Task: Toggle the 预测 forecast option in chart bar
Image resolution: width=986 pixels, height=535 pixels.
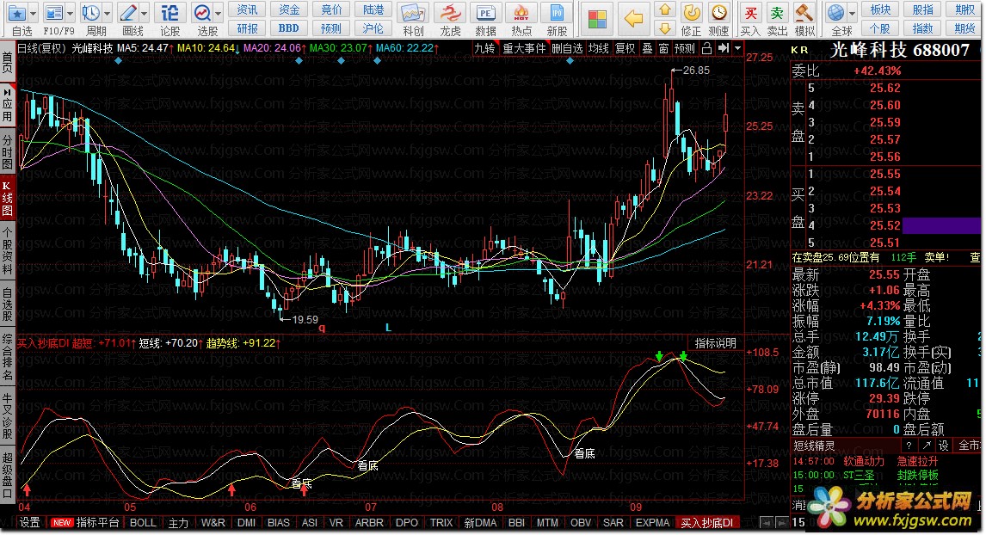Action: pyautogui.click(x=684, y=48)
